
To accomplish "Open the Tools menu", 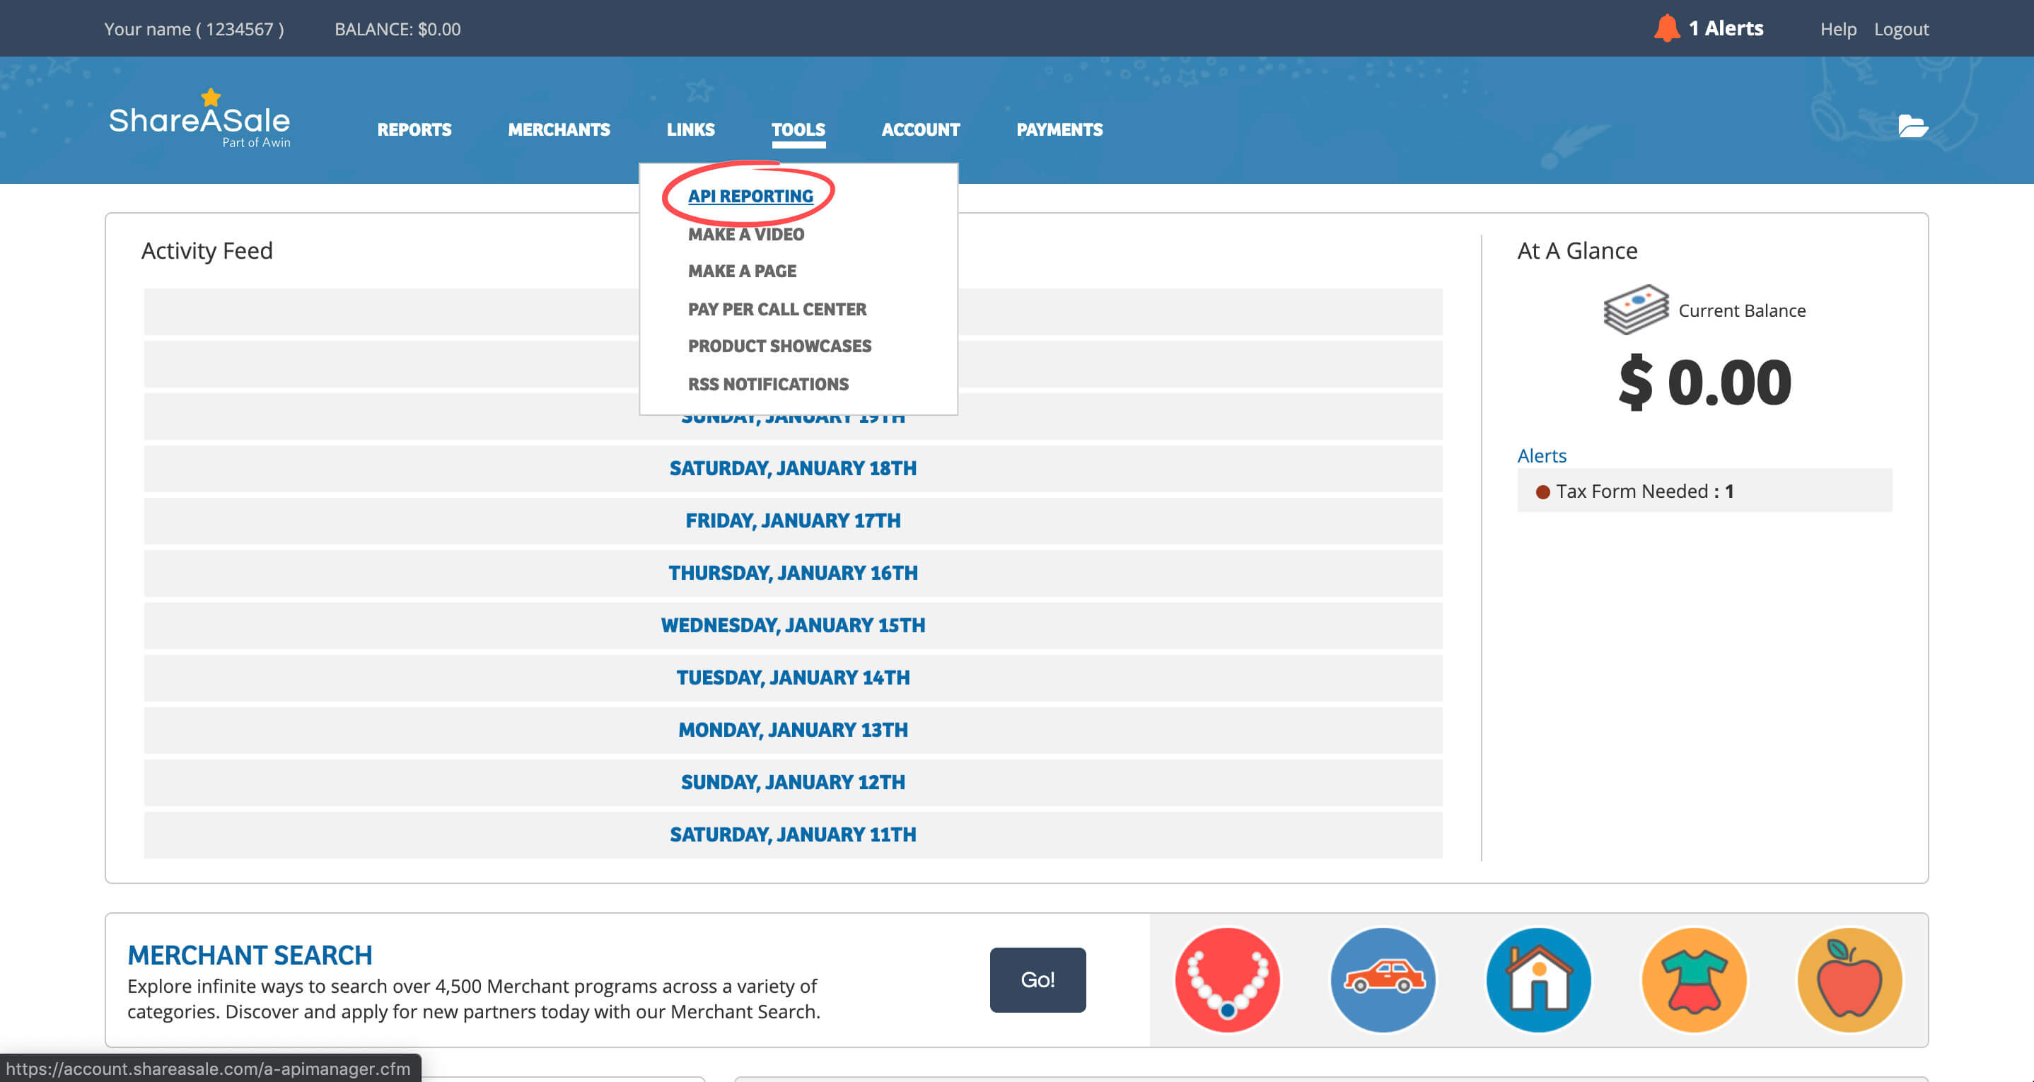I will coord(798,129).
